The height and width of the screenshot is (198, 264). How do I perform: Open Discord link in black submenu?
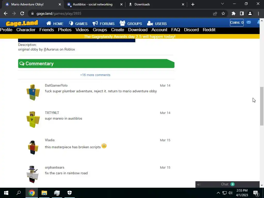[x=191, y=30]
